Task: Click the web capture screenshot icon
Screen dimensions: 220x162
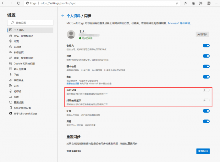Action: tap(201, 3)
